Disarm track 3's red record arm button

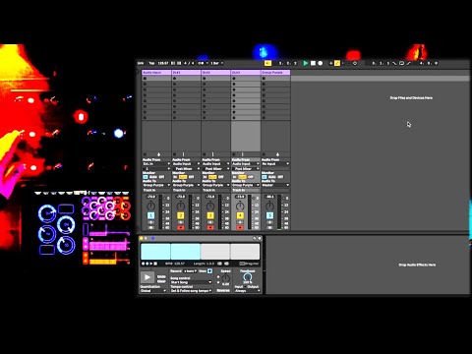pyautogui.click(x=210, y=227)
